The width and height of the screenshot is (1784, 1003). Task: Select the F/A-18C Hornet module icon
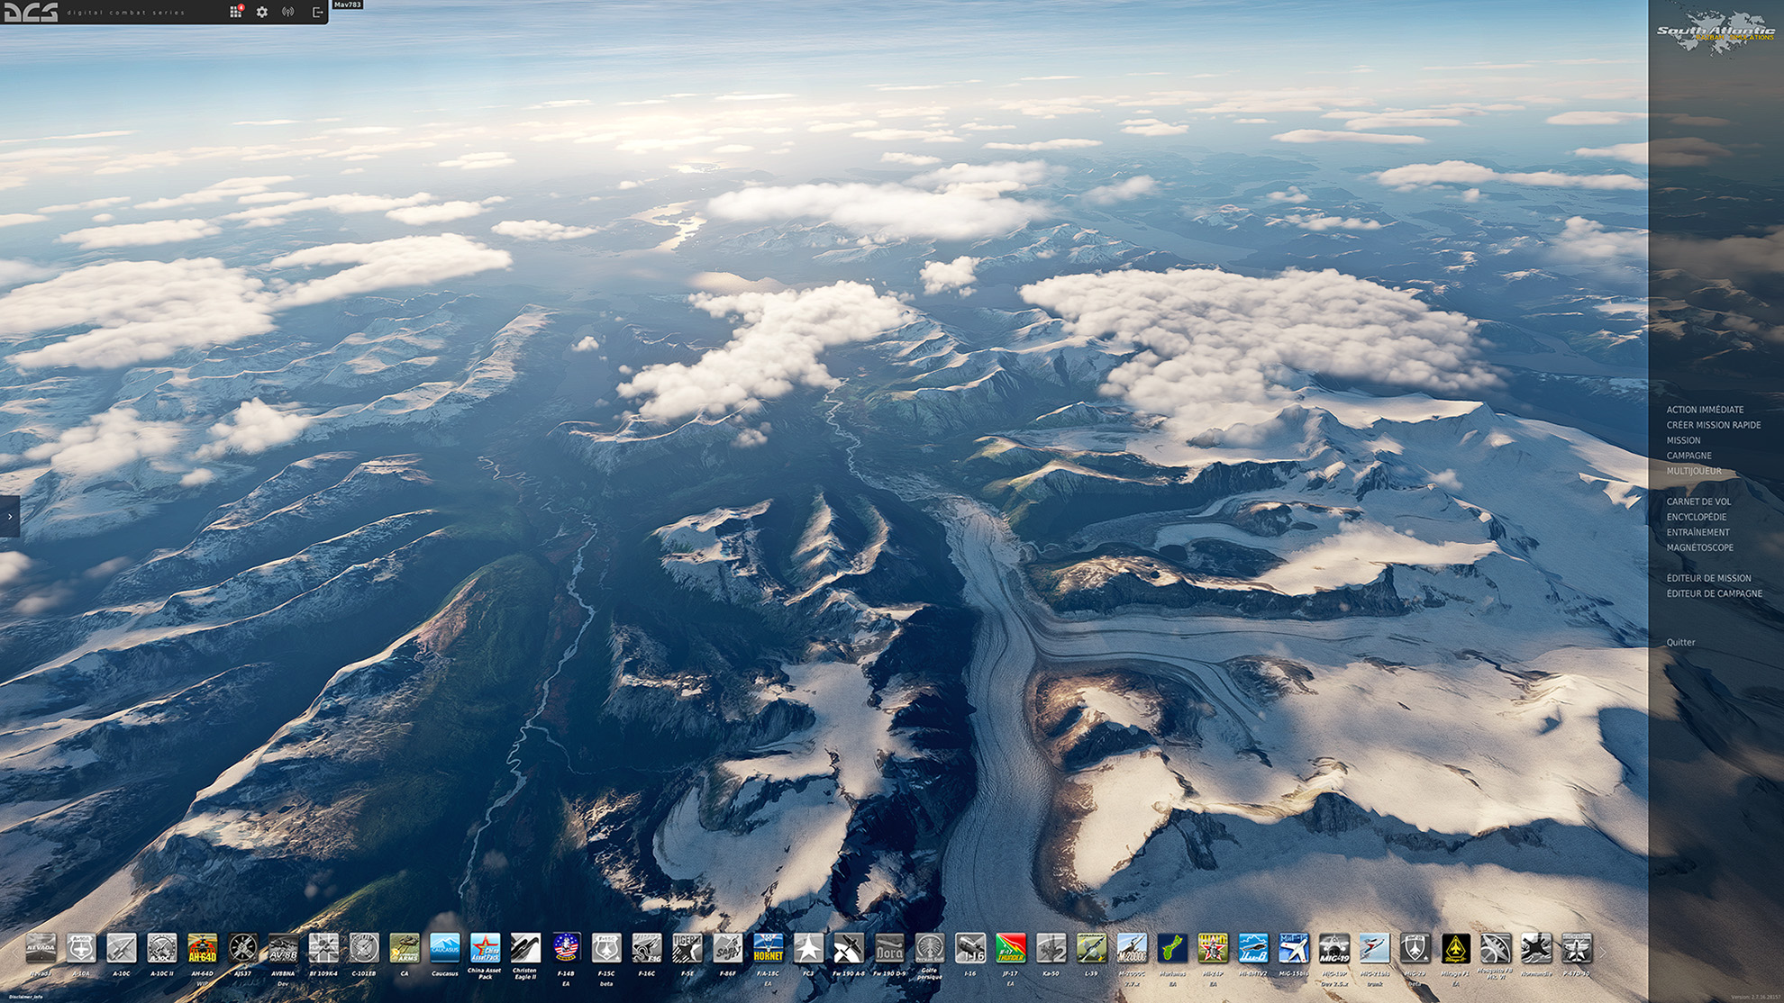tap(768, 949)
